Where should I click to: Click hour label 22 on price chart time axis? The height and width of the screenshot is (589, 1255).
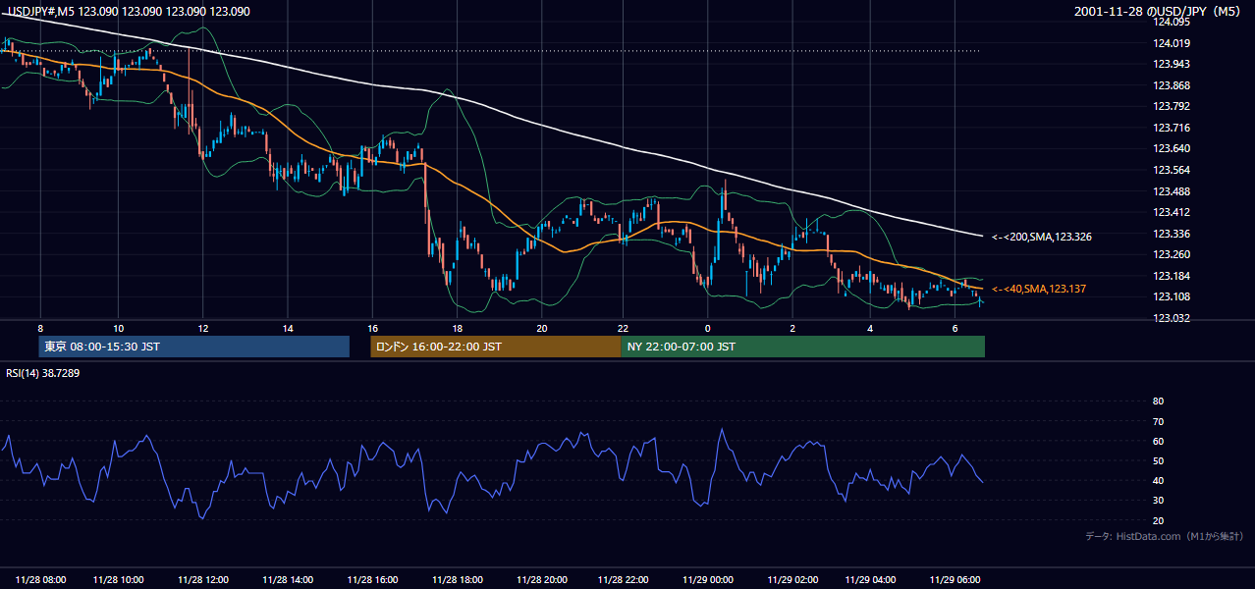pos(625,328)
